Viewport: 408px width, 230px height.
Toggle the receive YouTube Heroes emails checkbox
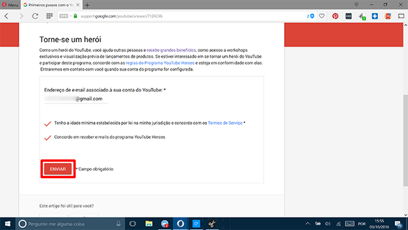pos(48,137)
